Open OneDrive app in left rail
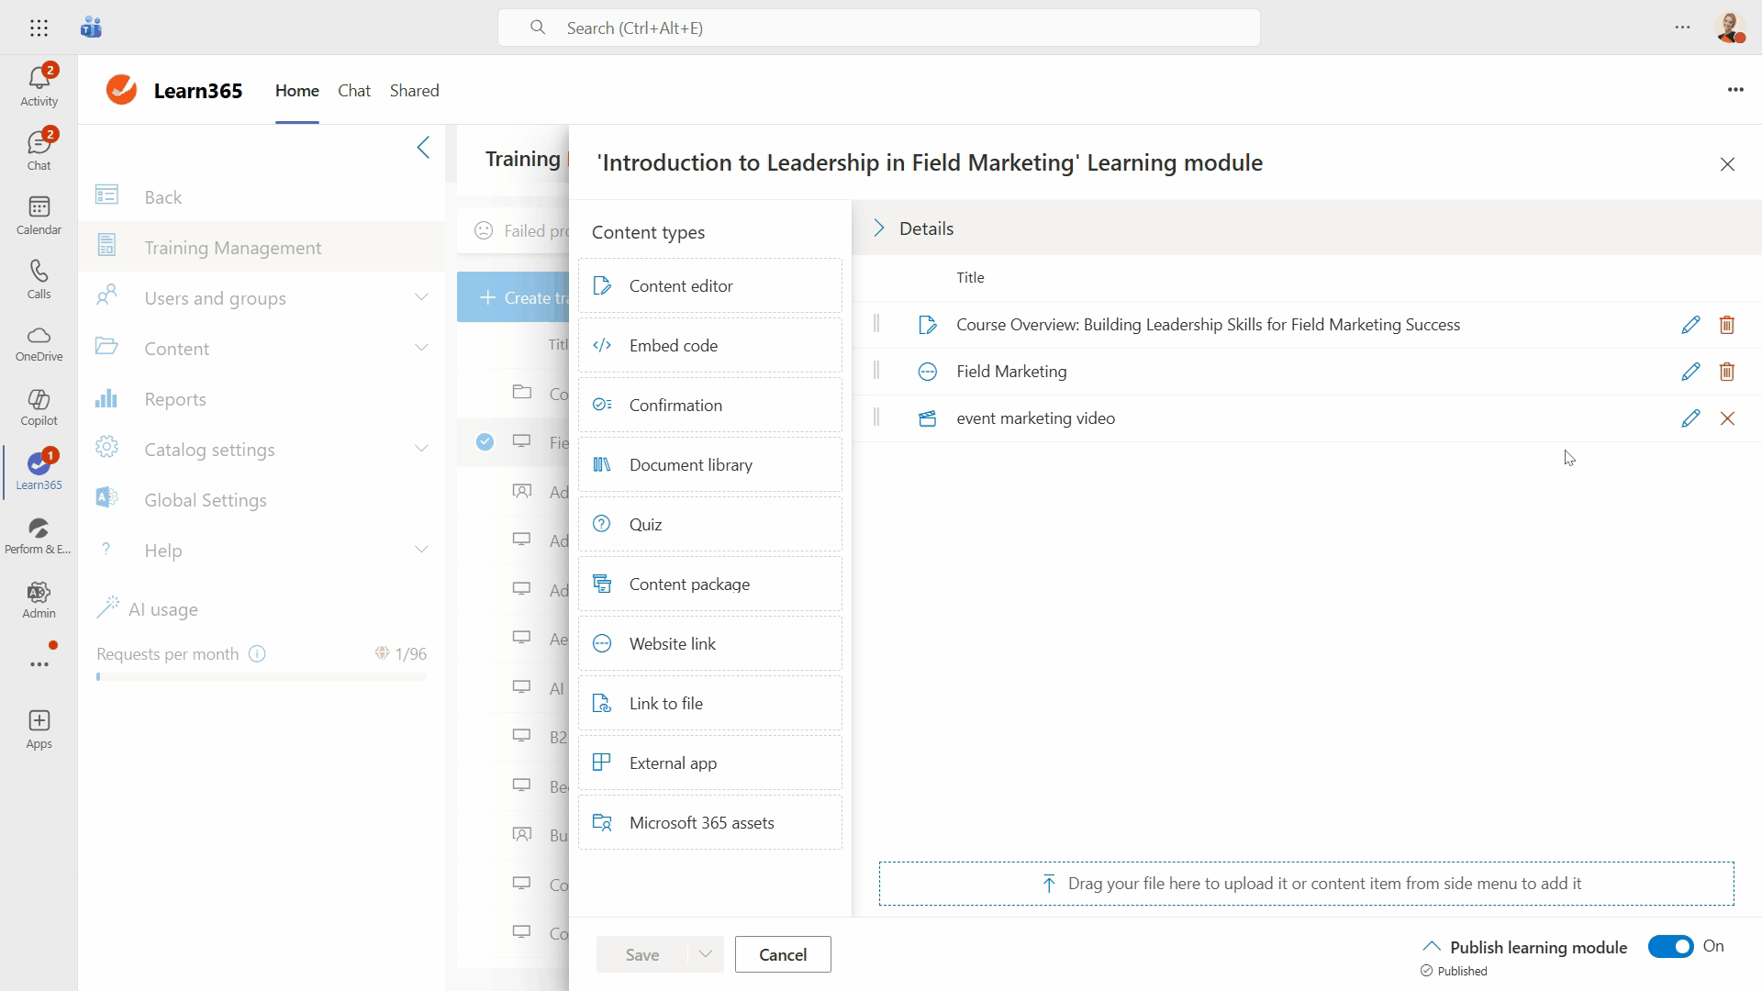This screenshot has width=1762, height=991. click(x=39, y=342)
